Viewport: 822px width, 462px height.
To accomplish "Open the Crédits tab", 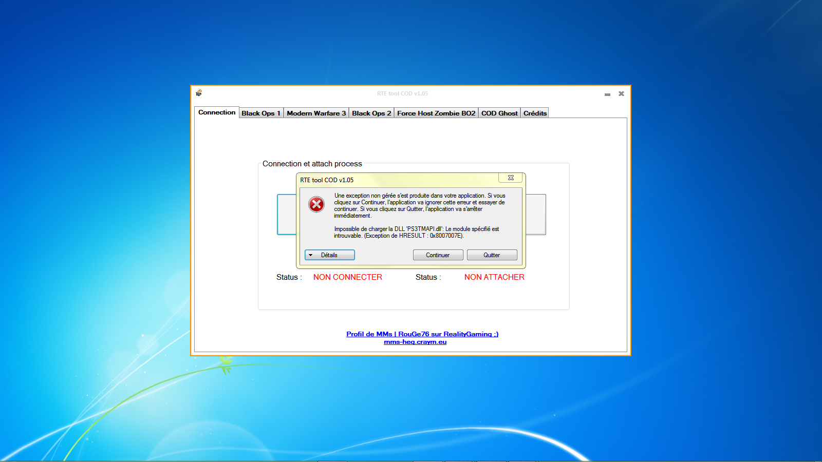I will coord(535,113).
